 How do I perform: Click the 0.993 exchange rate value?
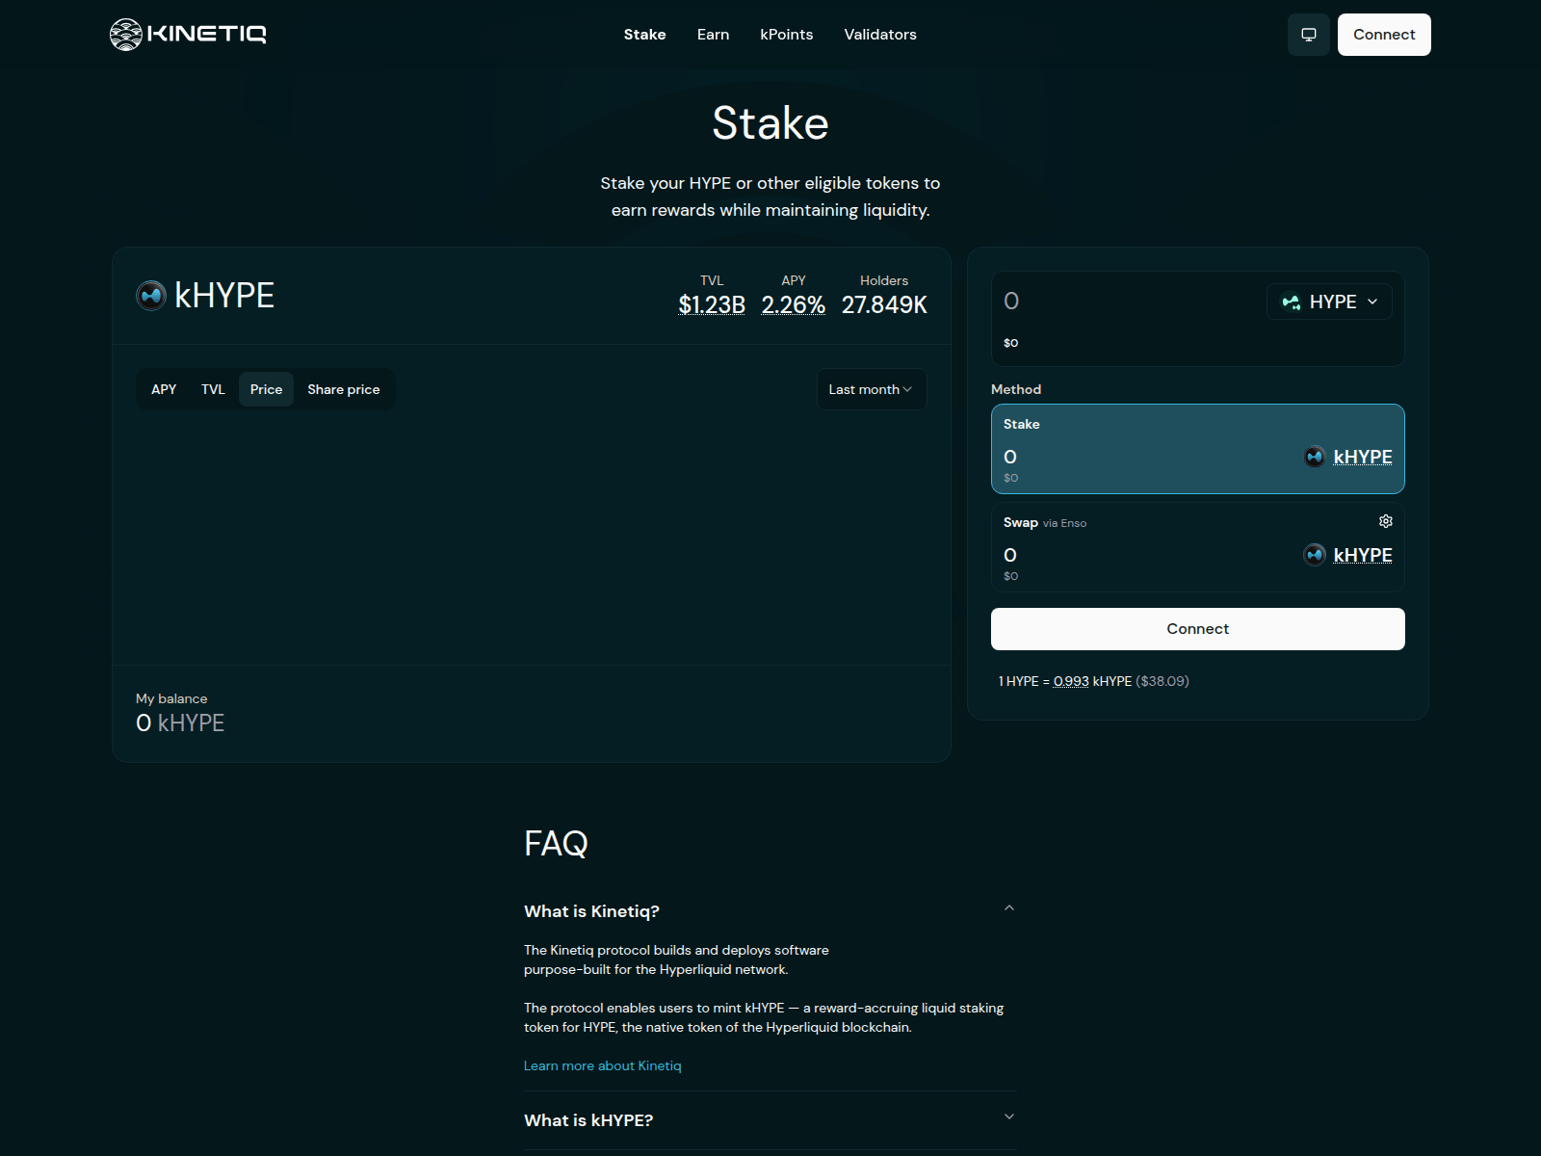click(1071, 681)
